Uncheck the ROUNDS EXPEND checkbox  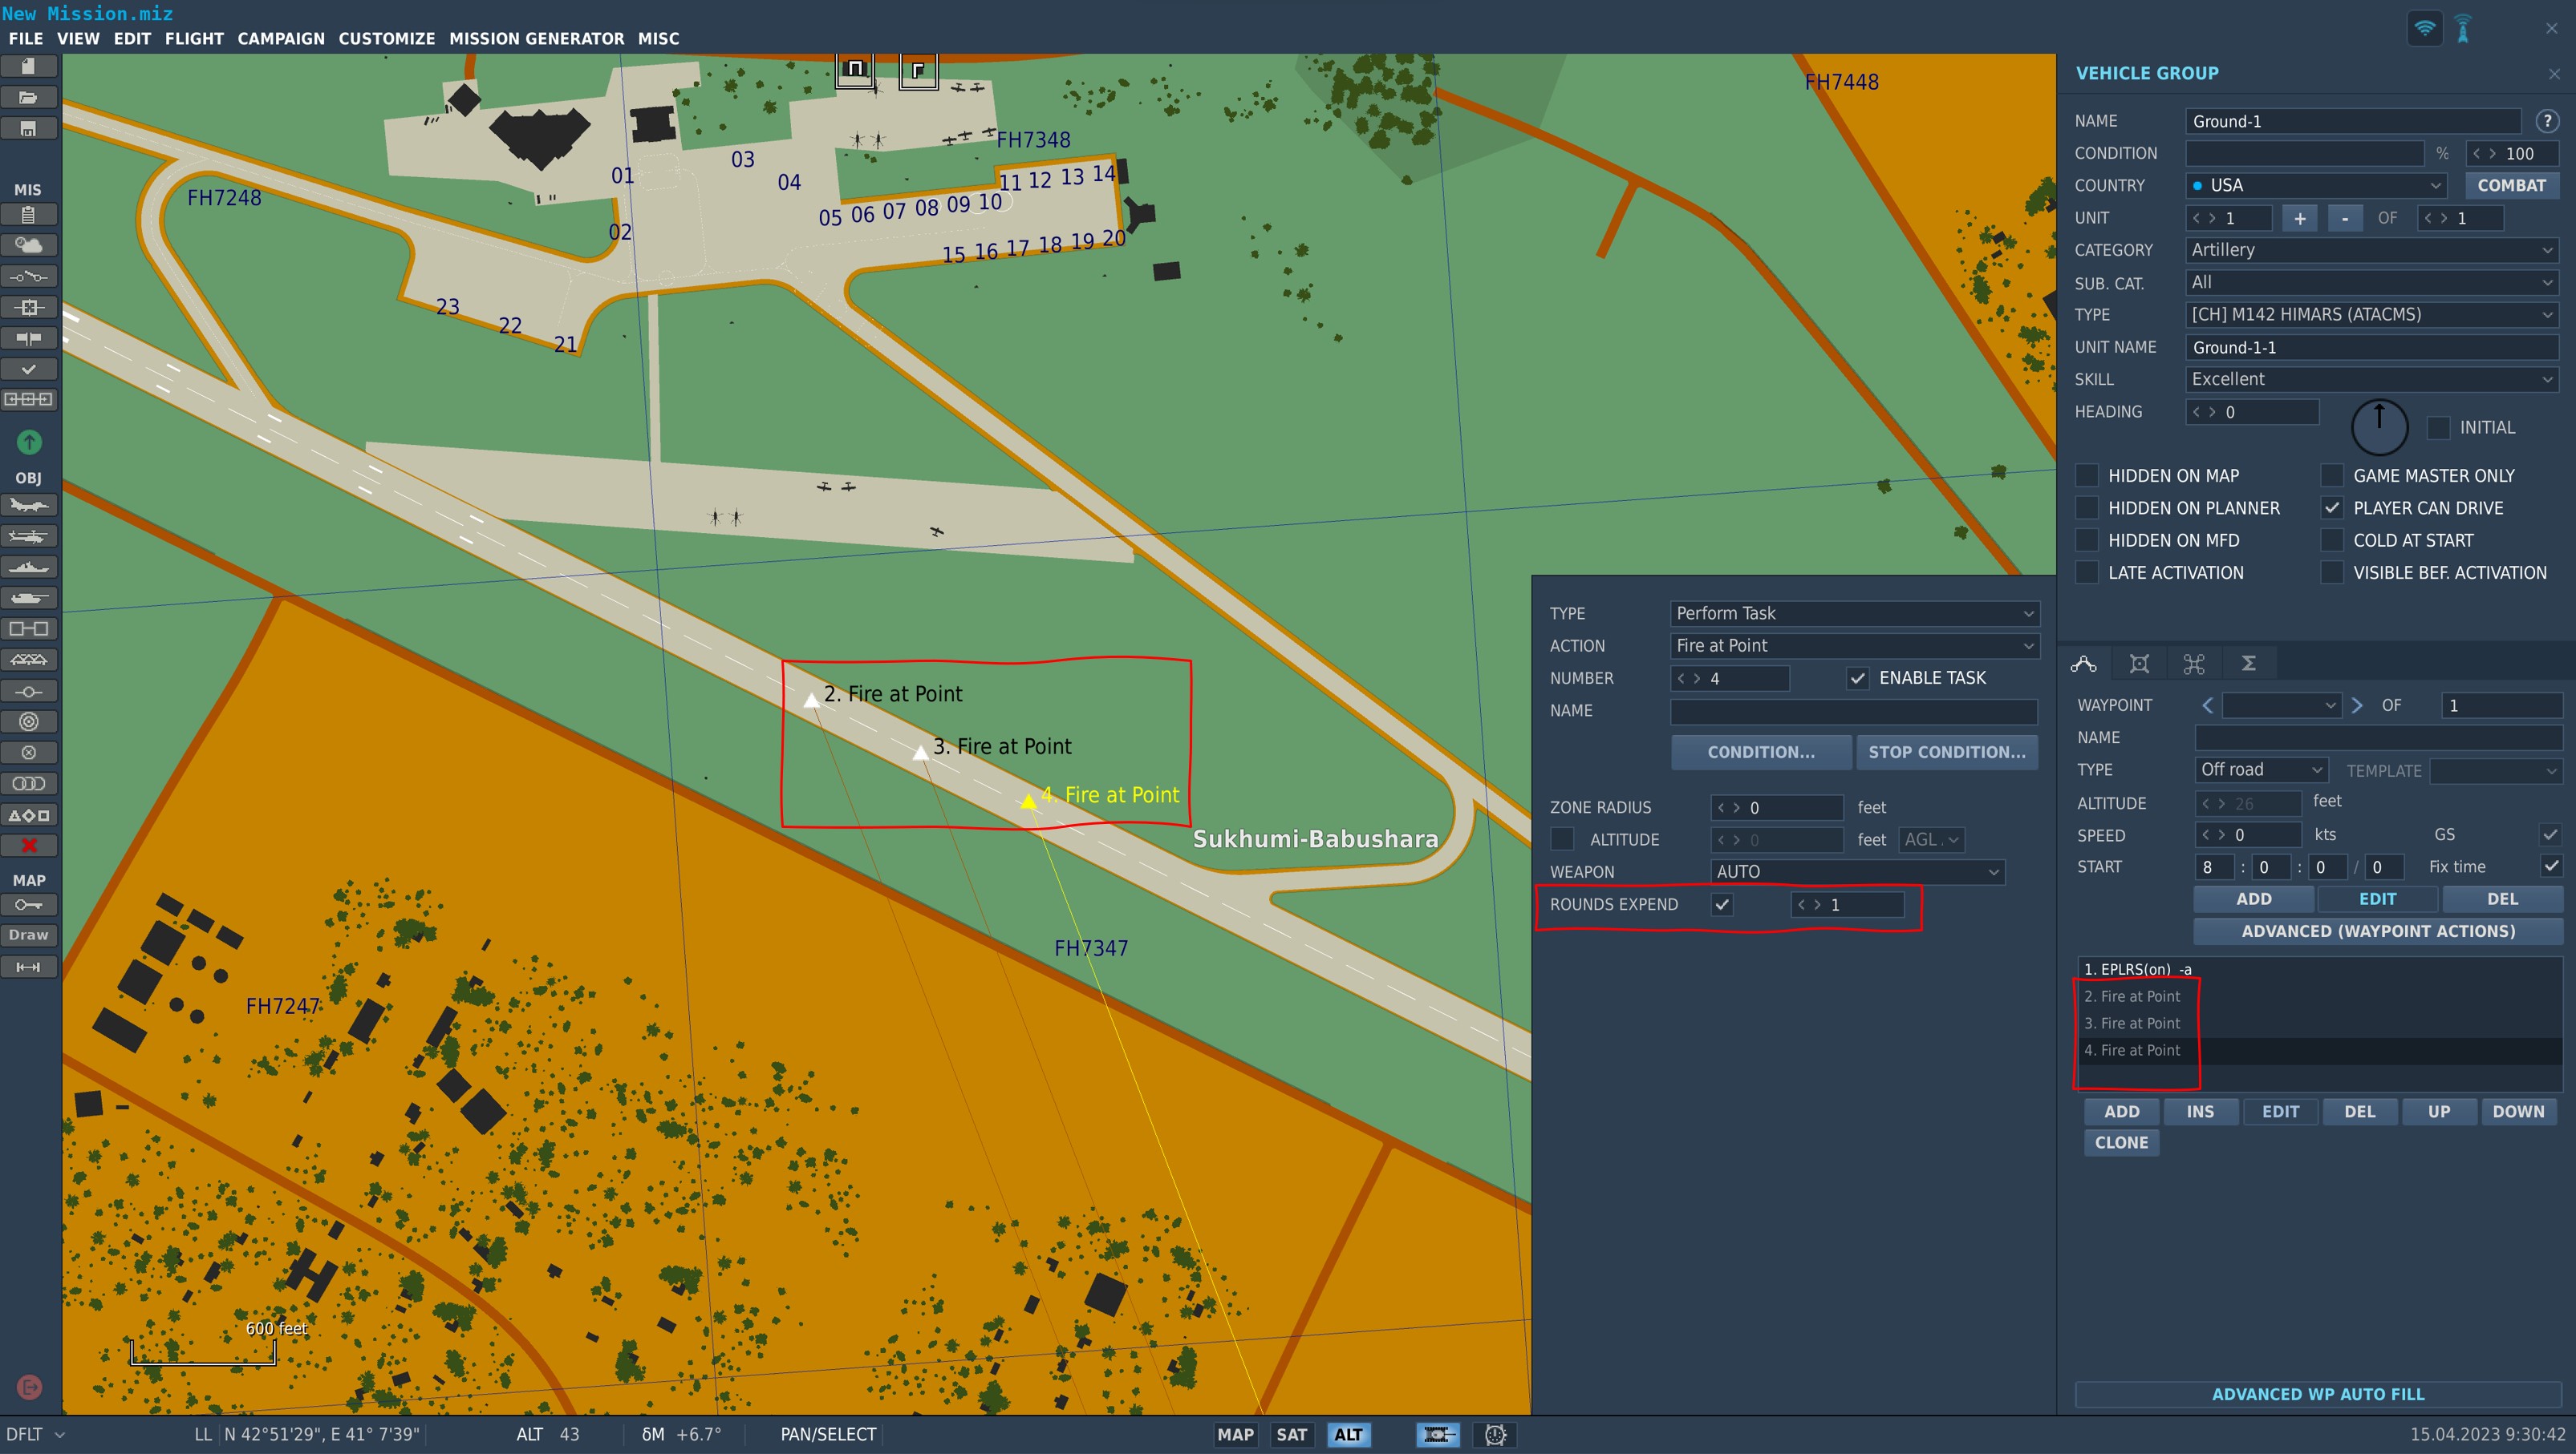[x=1722, y=904]
